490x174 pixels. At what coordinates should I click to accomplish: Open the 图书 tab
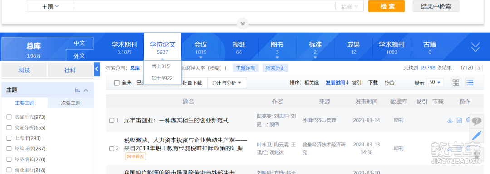277,47
